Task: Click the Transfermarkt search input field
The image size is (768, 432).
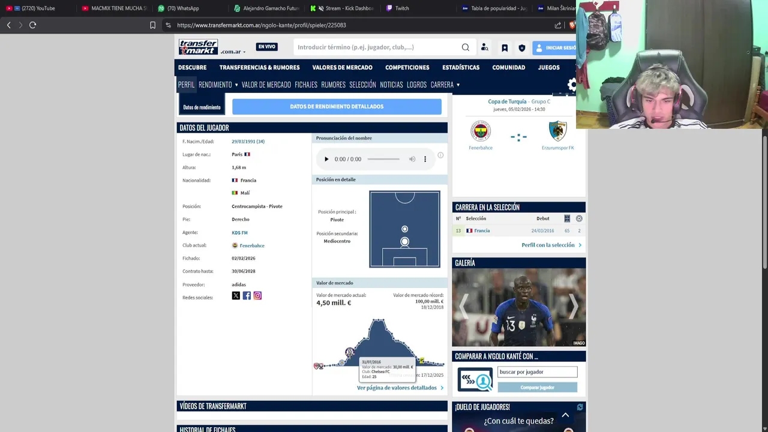Action: pyautogui.click(x=377, y=47)
